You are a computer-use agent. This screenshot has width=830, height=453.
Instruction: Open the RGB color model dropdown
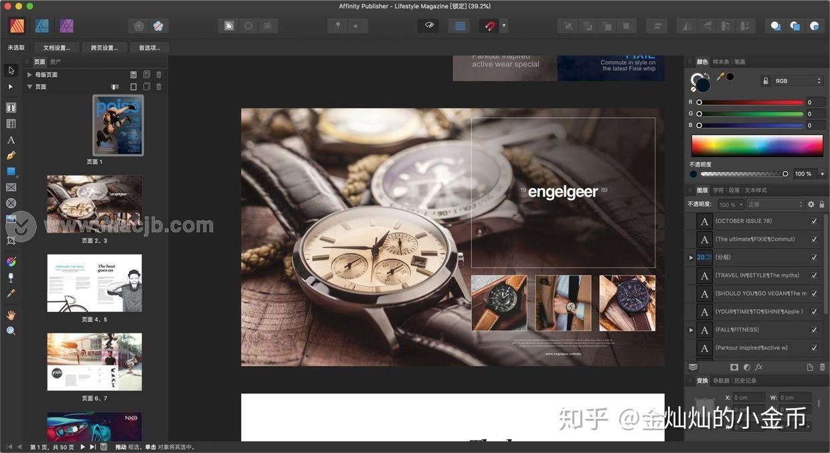797,80
